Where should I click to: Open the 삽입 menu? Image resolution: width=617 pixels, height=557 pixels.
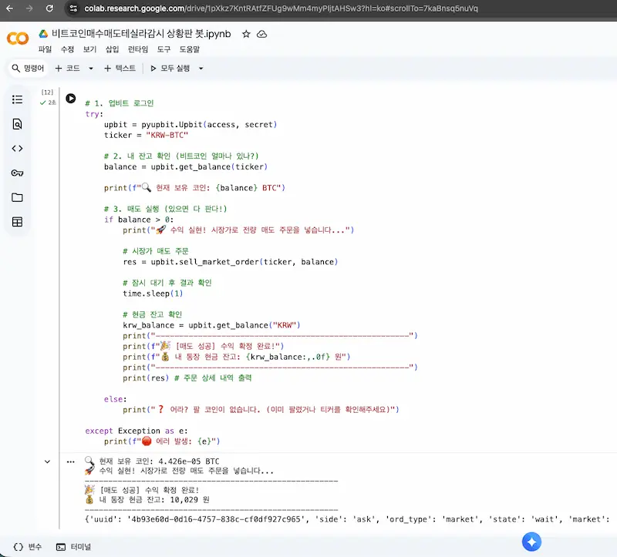tap(112, 49)
